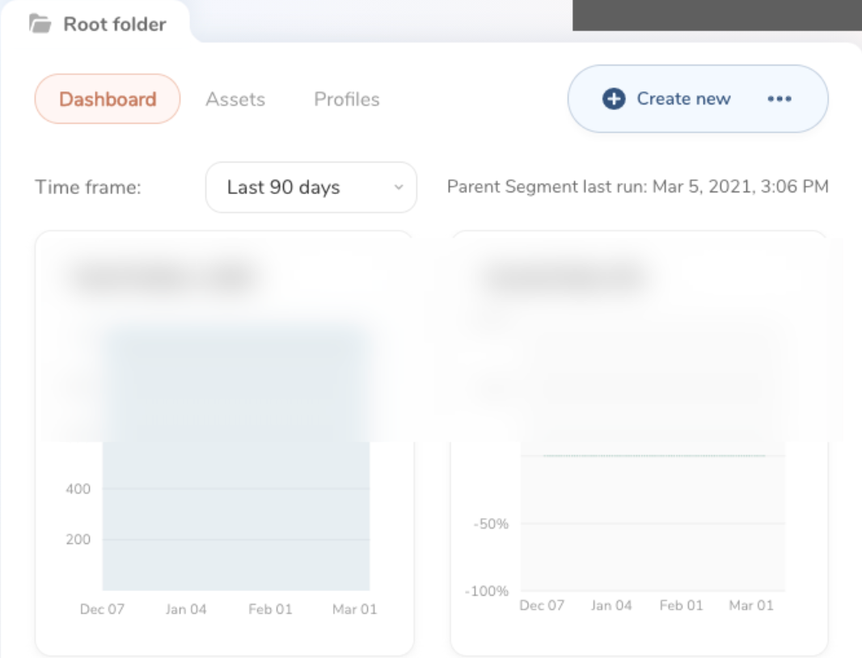The image size is (862, 658).
Task: Click the plus icon in Create new
Action: tap(615, 99)
